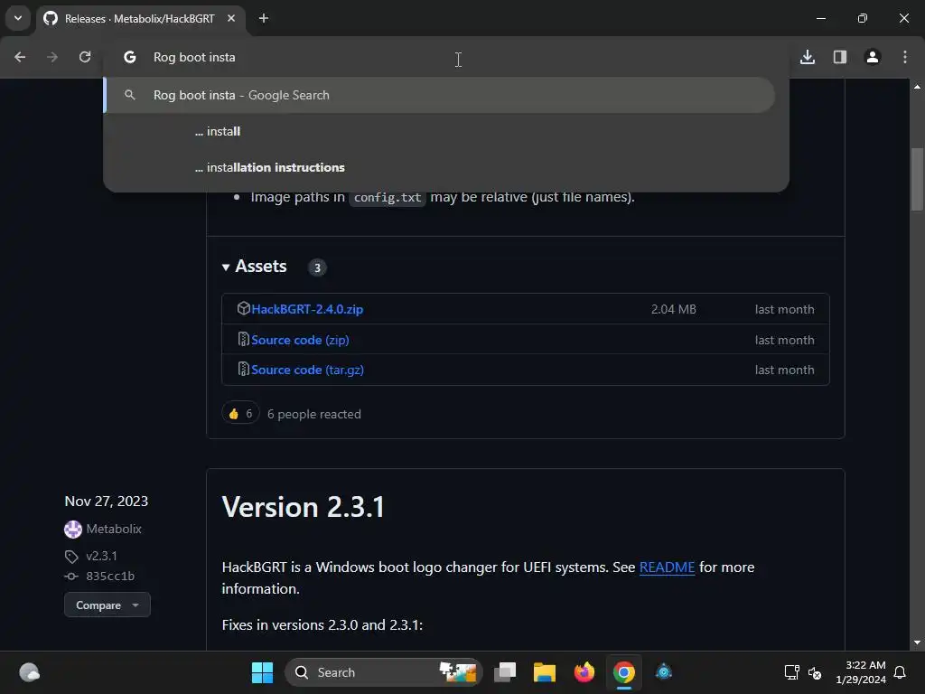Viewport: 925px width, 694px height.
Task: Open the tab search dropdown arrow
Action: (18, 18)
